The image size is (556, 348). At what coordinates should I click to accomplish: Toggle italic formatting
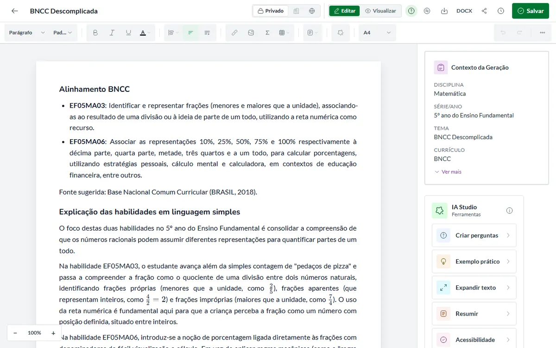click(112, 32)
